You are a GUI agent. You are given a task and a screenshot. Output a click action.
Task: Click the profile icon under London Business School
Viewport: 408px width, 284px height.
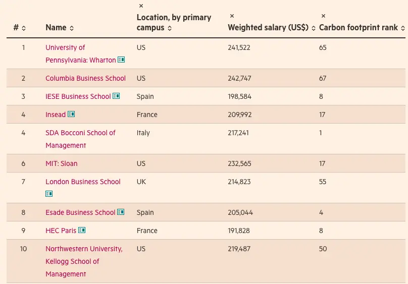coord(49,194)
